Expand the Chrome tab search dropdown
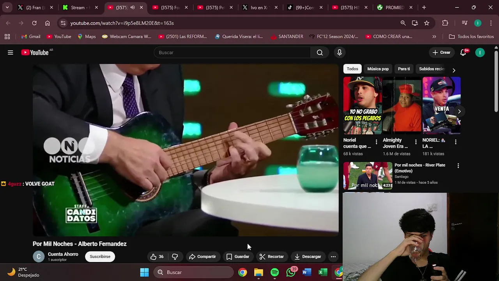Viewport: 499px width, 281px height. (7, 7)
